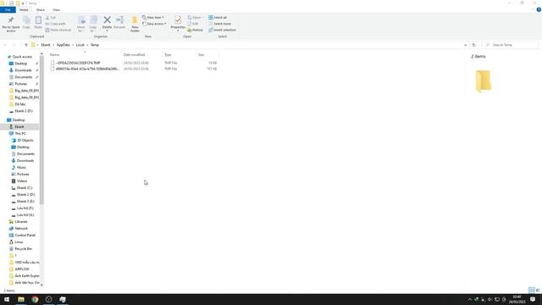The width and height of the screenshot is (542, 305).
Task: Open the Windows Start menu
Action: point(7,299)
